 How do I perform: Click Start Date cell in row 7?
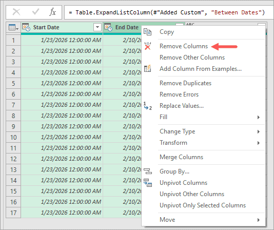coord(62,105)
